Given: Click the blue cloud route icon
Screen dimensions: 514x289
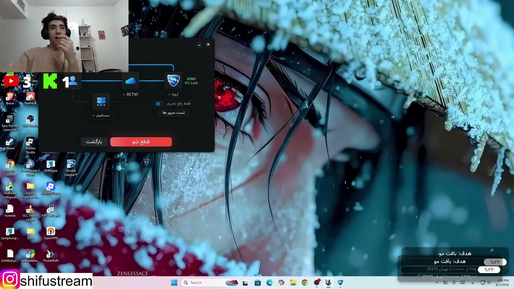Looking at the screenshot, I should pyautogui.click(x=131, y=81).
